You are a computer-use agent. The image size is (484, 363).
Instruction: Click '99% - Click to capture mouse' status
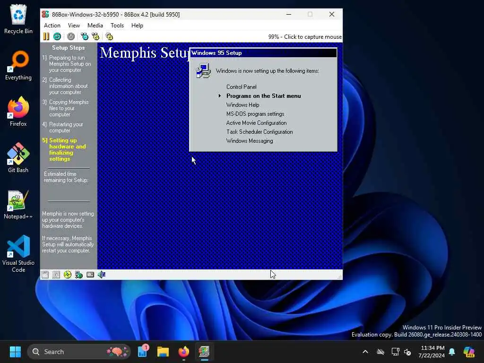[305, 37]
